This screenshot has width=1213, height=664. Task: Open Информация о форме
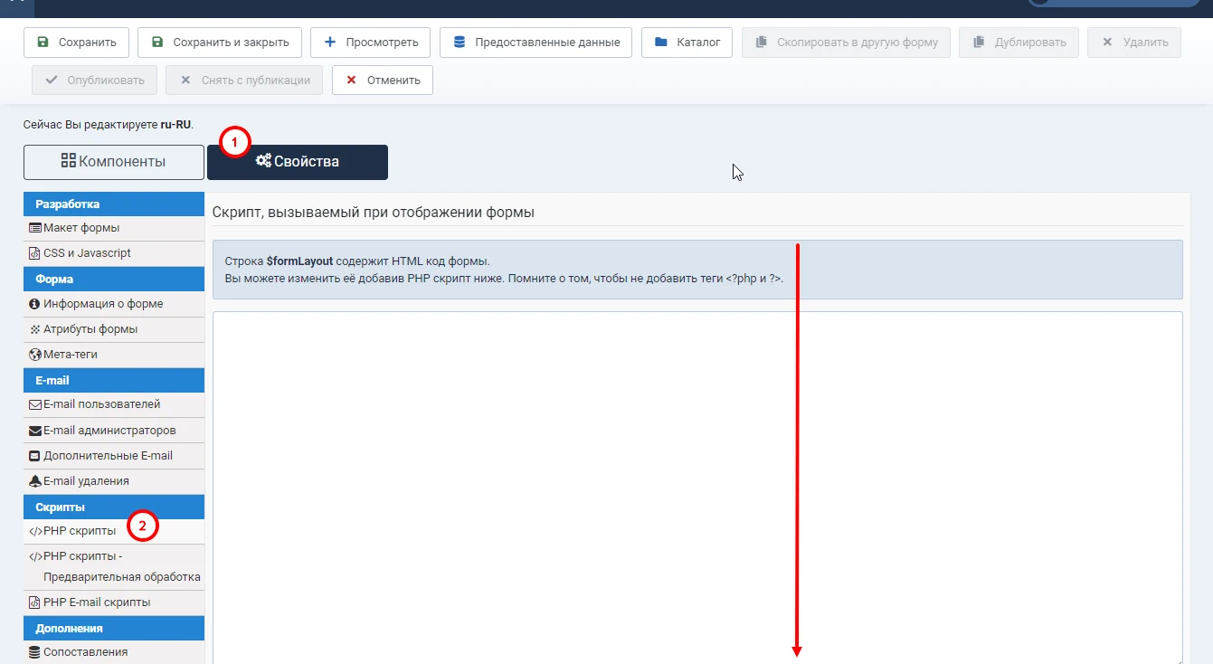[x=114, y=304]
